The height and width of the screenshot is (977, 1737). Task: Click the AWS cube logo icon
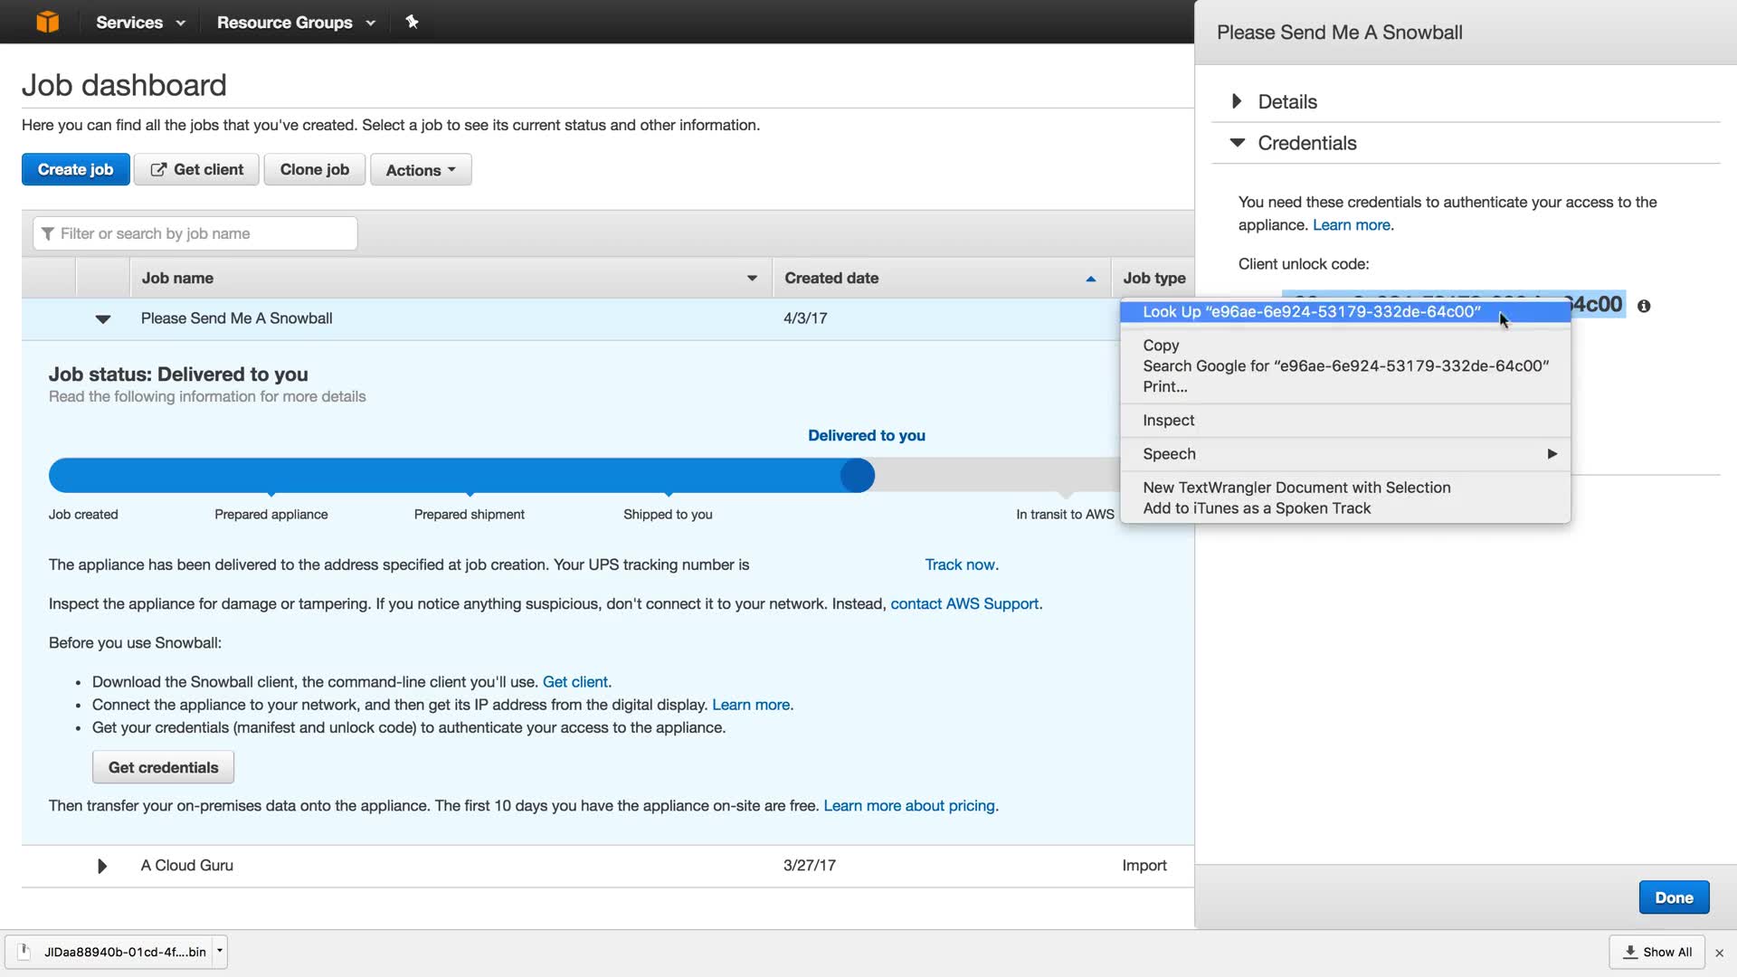pyautogui.click(x=47, y=22)
